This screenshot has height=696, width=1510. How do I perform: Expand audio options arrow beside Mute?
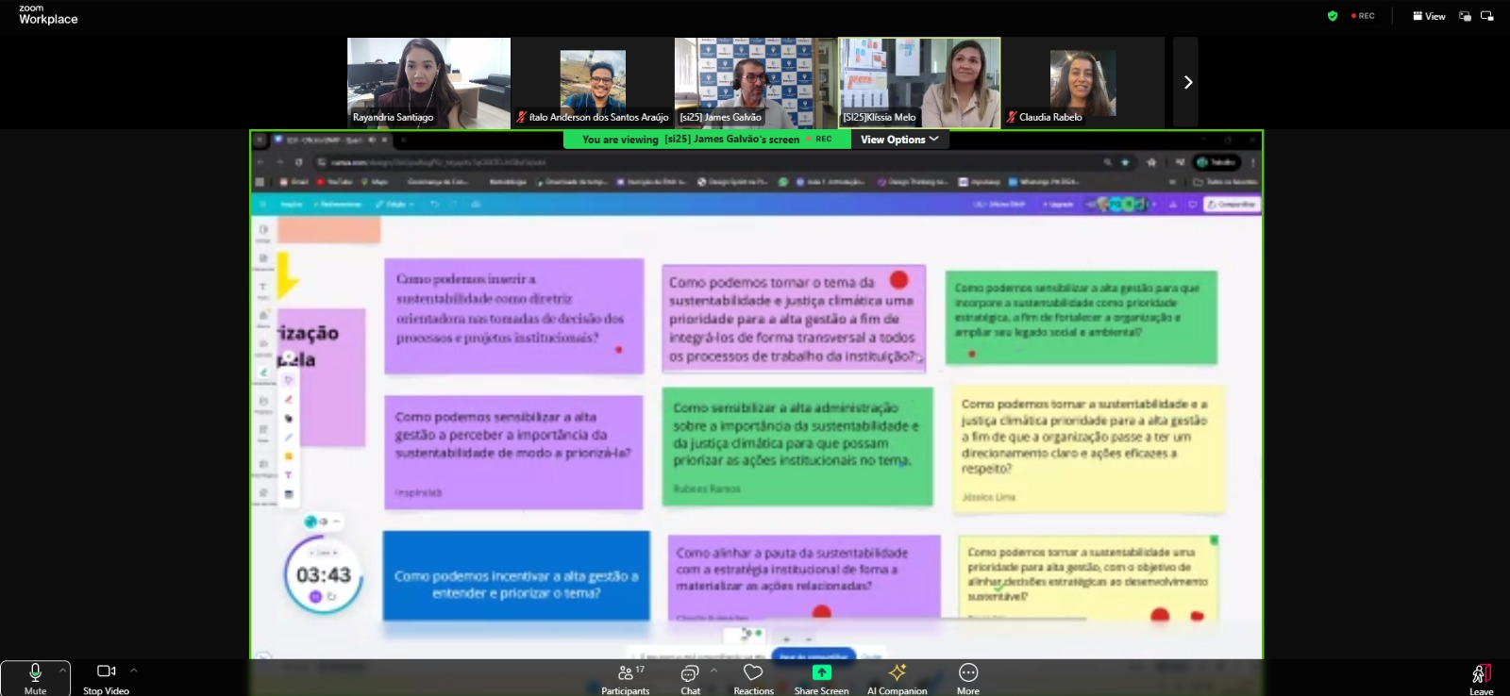point(63,670)
